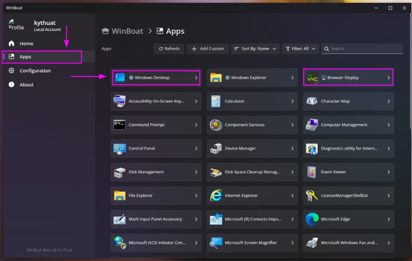This screenshot has width=412, height=261.
Task: Click the Microsoft Screen Magnifier label
Action: pyautogui.click(x=251, y=243)
